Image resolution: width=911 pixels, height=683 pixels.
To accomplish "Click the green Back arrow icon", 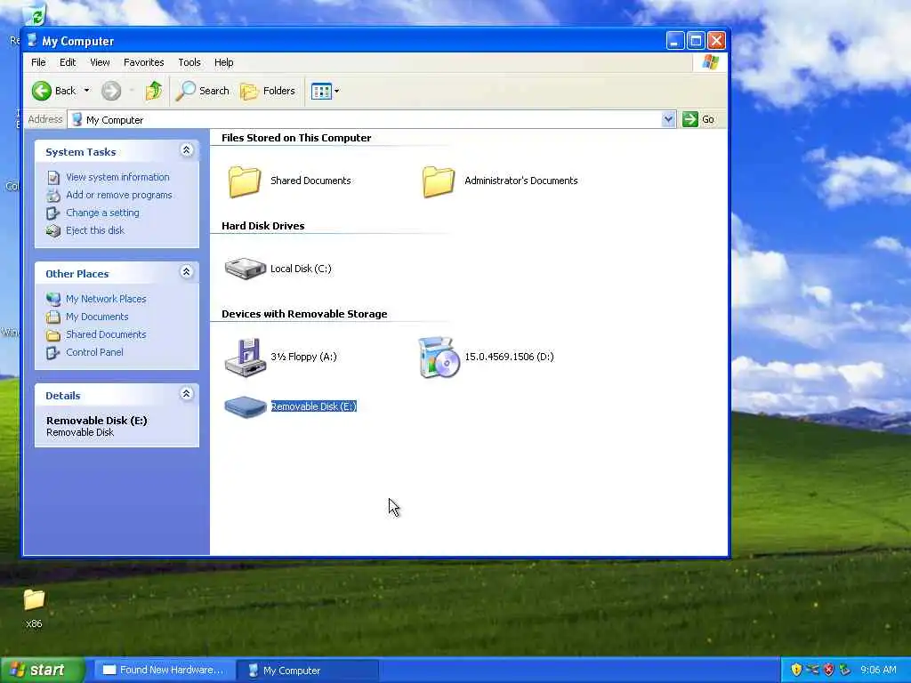I will pyautogui.click(x=41, y=91).
